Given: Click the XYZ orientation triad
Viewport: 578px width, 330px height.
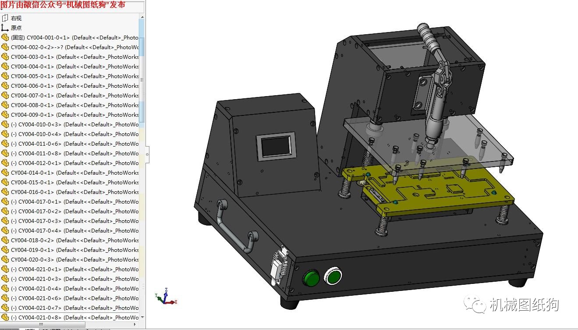Looking at the screenshot, I should [166, 297].
